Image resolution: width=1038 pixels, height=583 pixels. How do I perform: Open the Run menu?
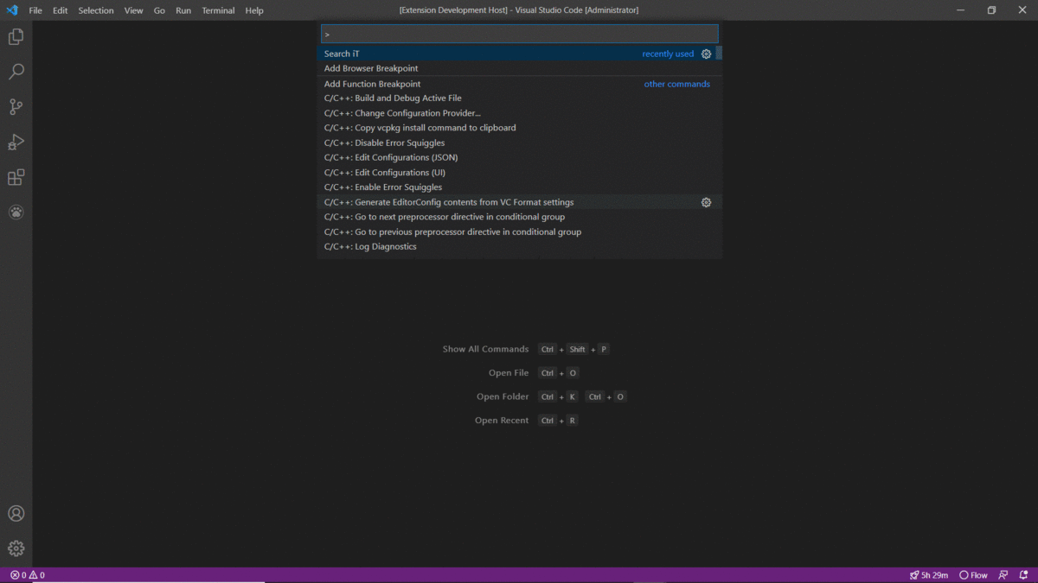[183, 10]
